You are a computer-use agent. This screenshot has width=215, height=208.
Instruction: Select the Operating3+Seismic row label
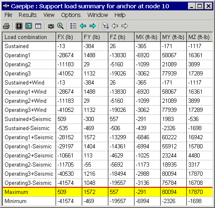(29, 174)
